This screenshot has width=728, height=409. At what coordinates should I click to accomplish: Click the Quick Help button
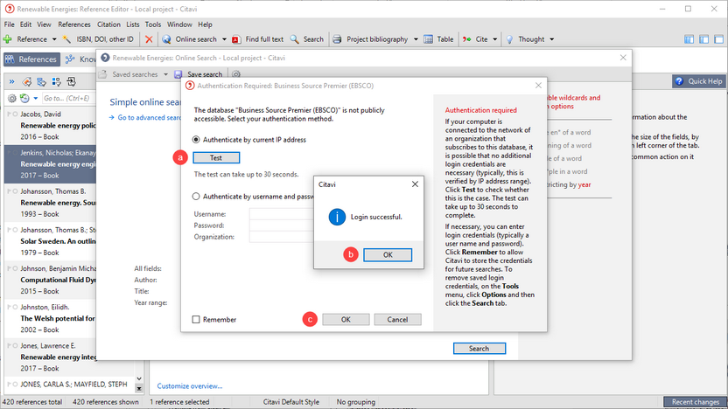pos(699,81)
